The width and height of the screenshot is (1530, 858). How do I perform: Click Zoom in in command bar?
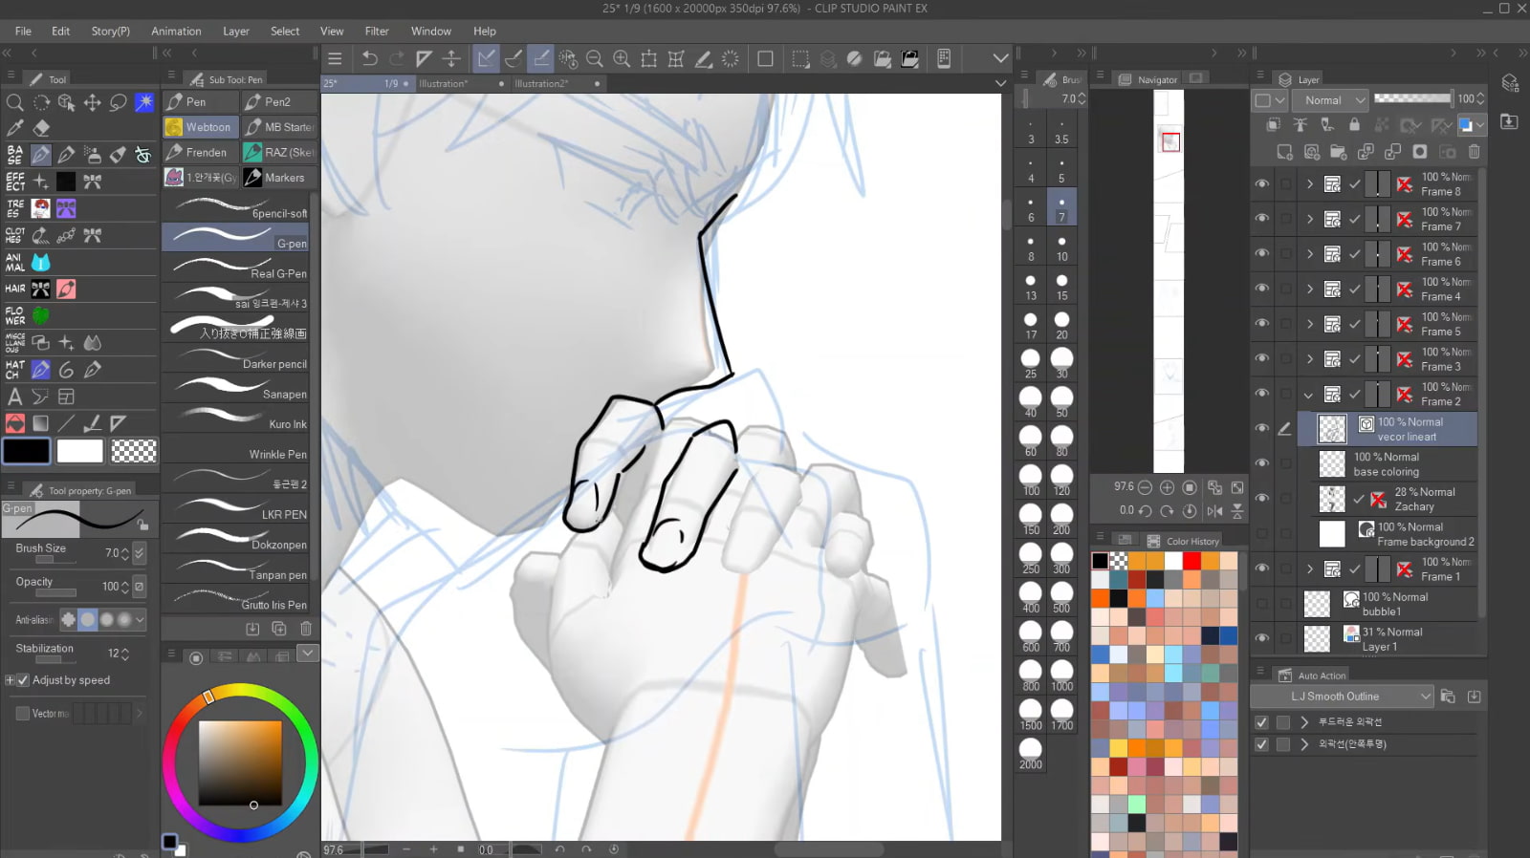click(622, 59)
